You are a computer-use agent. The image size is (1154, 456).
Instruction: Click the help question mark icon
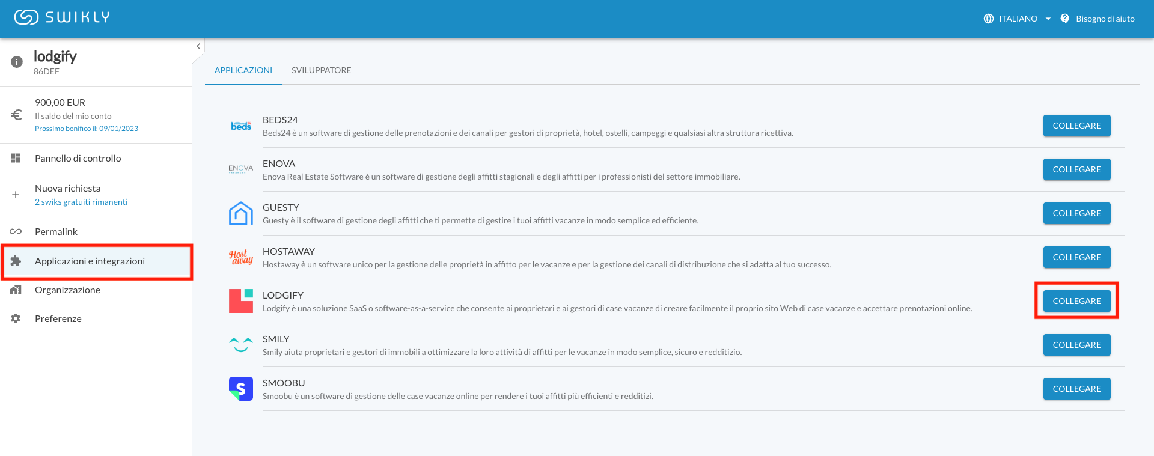coord(1064,18)
